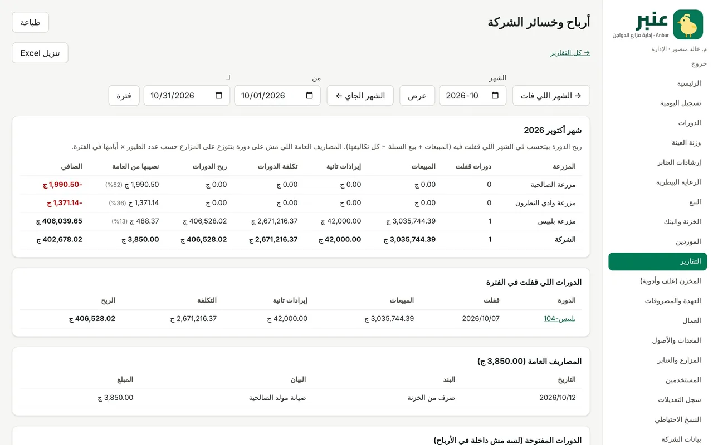Open الموردين sidebar item
Image resolution: width=713 pixels, height=445 pixels.
pyautogui.click(x=657, y=241)
